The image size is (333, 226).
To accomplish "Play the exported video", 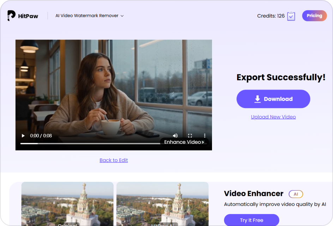I will point(23,136).
